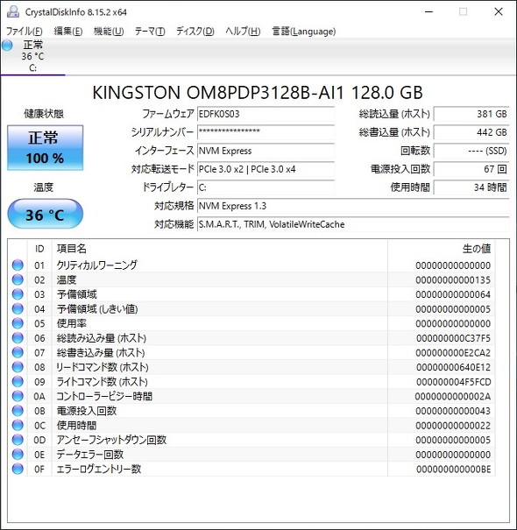The image size is (517, 530).
Task: Click the power on hours value 34 時間
Action: pos(471,187)
